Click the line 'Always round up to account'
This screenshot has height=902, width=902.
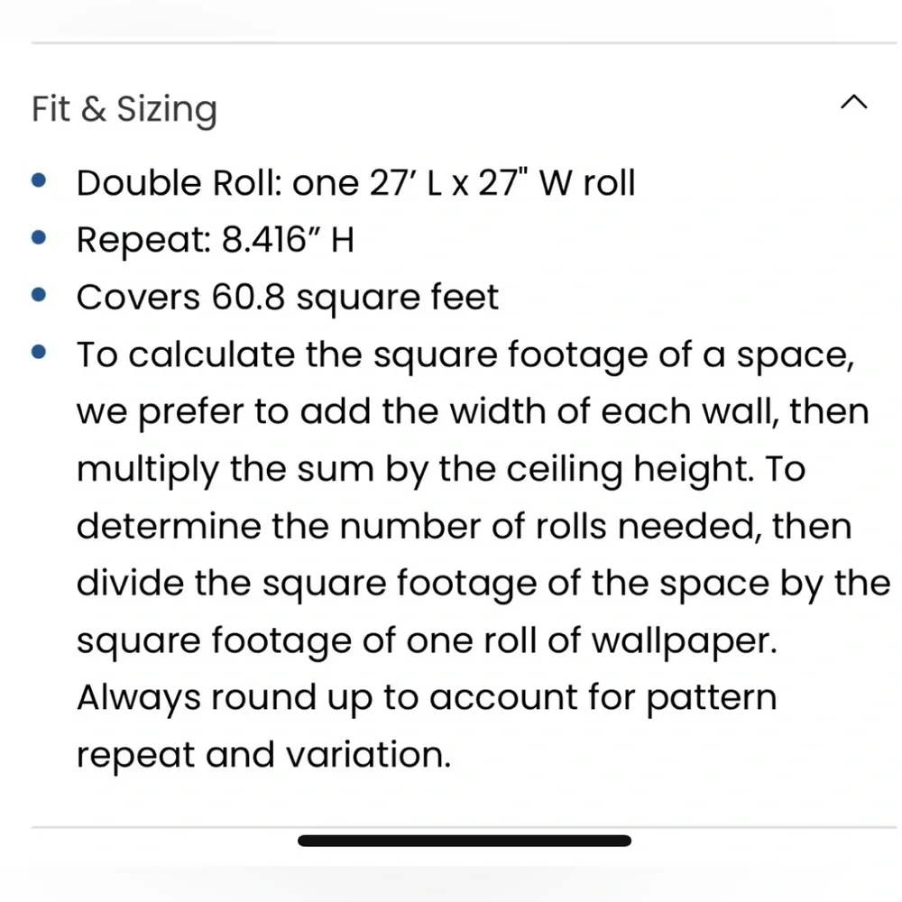427,698
